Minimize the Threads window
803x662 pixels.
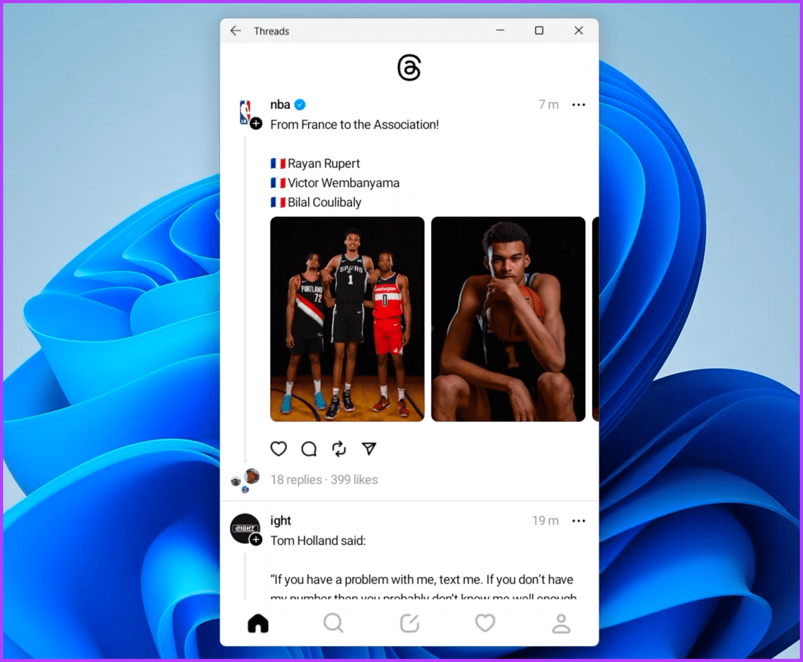pyautogui.click(x=500, y=30)
